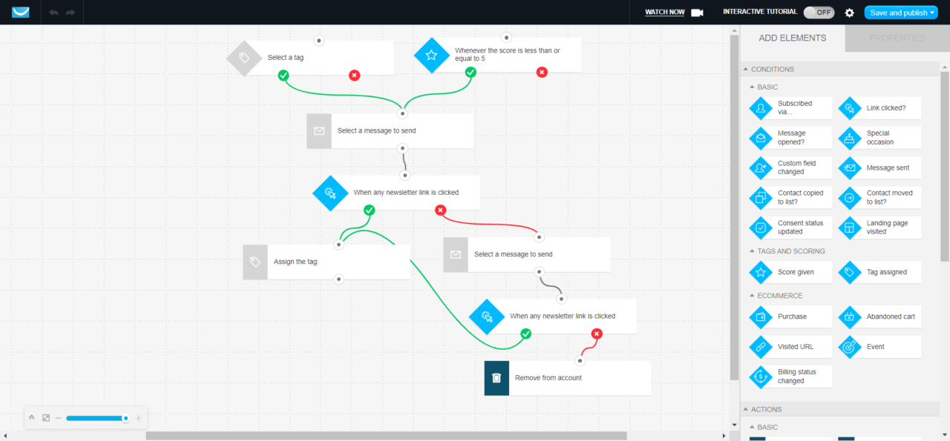
Task: Click the Watch Now link
Action: [x=664, y=13]
